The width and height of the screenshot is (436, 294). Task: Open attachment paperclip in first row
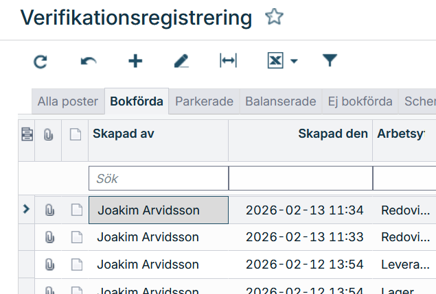click(49, 210)
